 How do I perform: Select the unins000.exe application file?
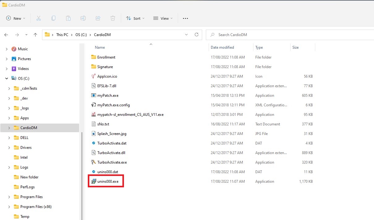108,181
